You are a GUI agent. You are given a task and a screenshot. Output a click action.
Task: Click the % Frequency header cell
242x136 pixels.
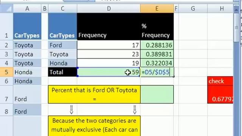[157, 26]
